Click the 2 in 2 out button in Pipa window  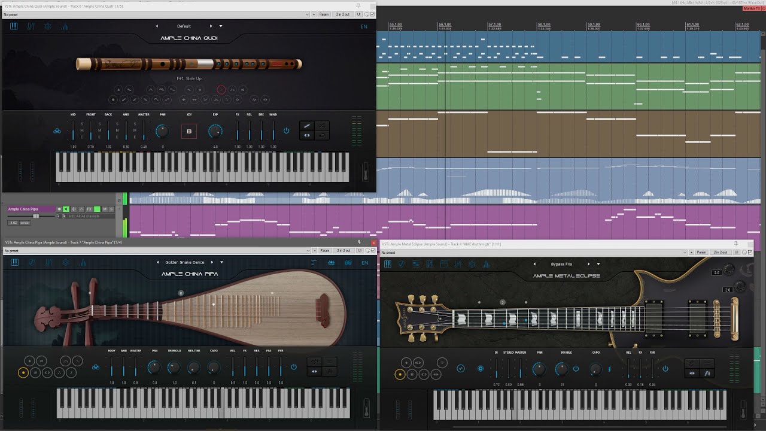(x=344, y=251)
